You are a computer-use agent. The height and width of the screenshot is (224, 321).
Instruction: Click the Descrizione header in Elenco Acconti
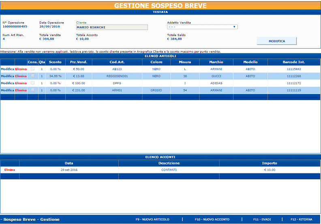pyautogui.click(x=169, y=163)
